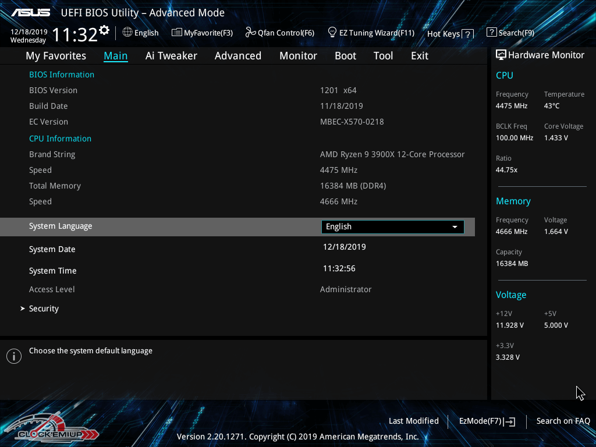Go to the Boot tab
Screen dimensions: 596x447
(x=345, y=56)
